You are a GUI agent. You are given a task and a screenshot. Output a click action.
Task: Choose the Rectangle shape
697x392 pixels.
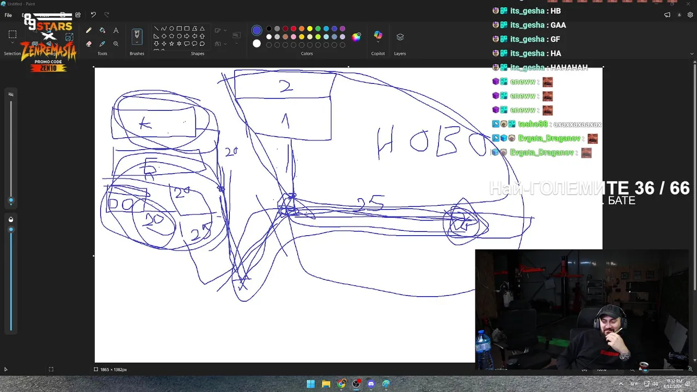tap(179, 28)
